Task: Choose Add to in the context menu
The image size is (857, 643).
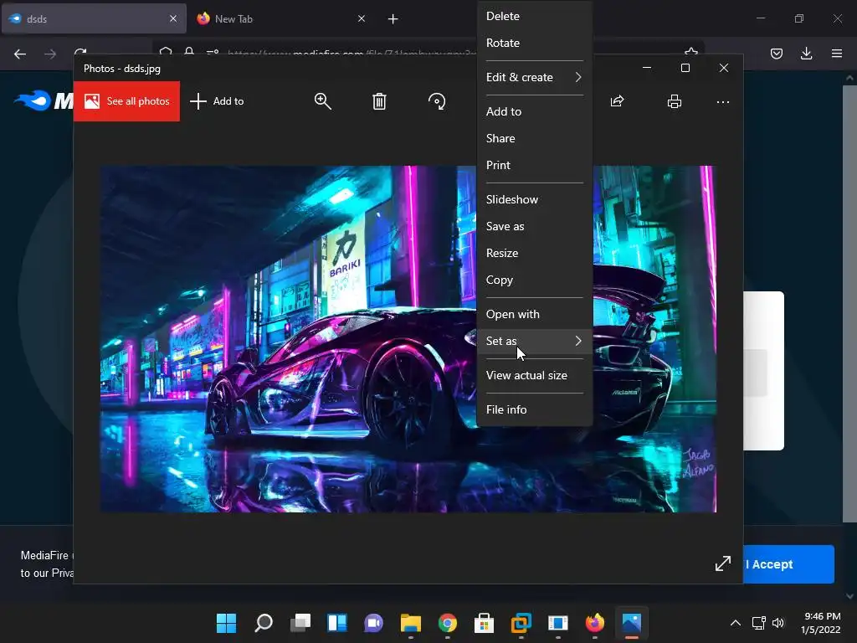Action: [x=535, y=111]
